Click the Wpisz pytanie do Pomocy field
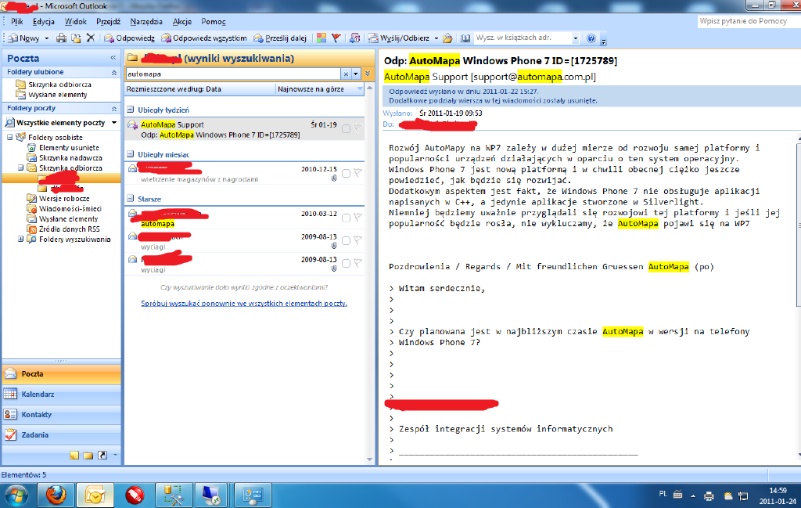This screenshot has height=508, width=801. pyautogui.click(x=749, y=21)
